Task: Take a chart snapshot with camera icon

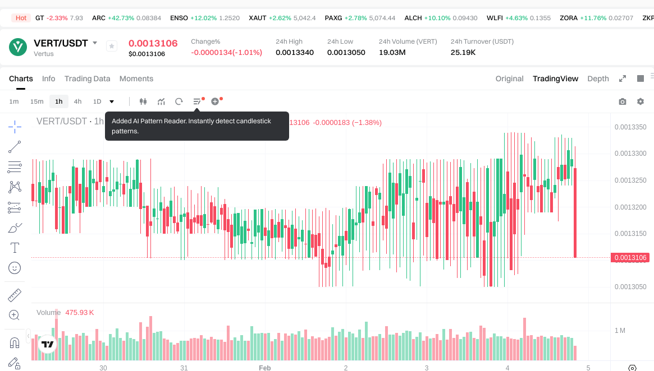Action: tap(622, 101)
